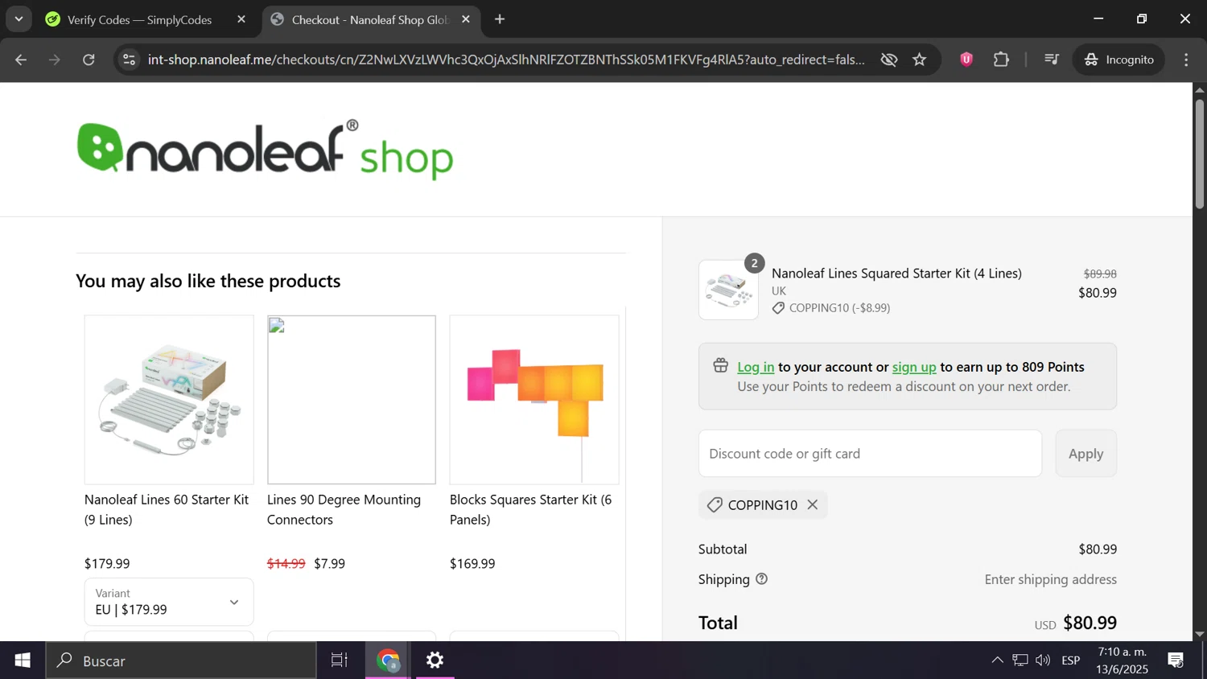1207x679 pixels.
Task: Open a new browser tab
Action: point(500,19)
